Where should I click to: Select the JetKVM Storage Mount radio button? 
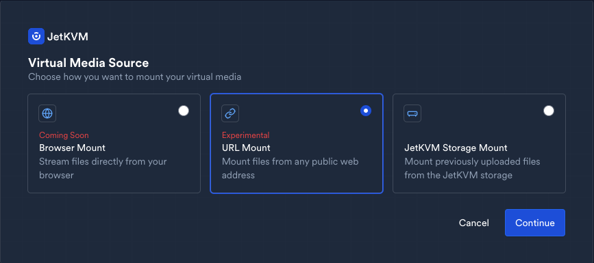tap(549, 111)
